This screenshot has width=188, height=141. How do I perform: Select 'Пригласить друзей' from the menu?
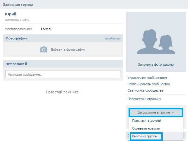pos(146,121)
